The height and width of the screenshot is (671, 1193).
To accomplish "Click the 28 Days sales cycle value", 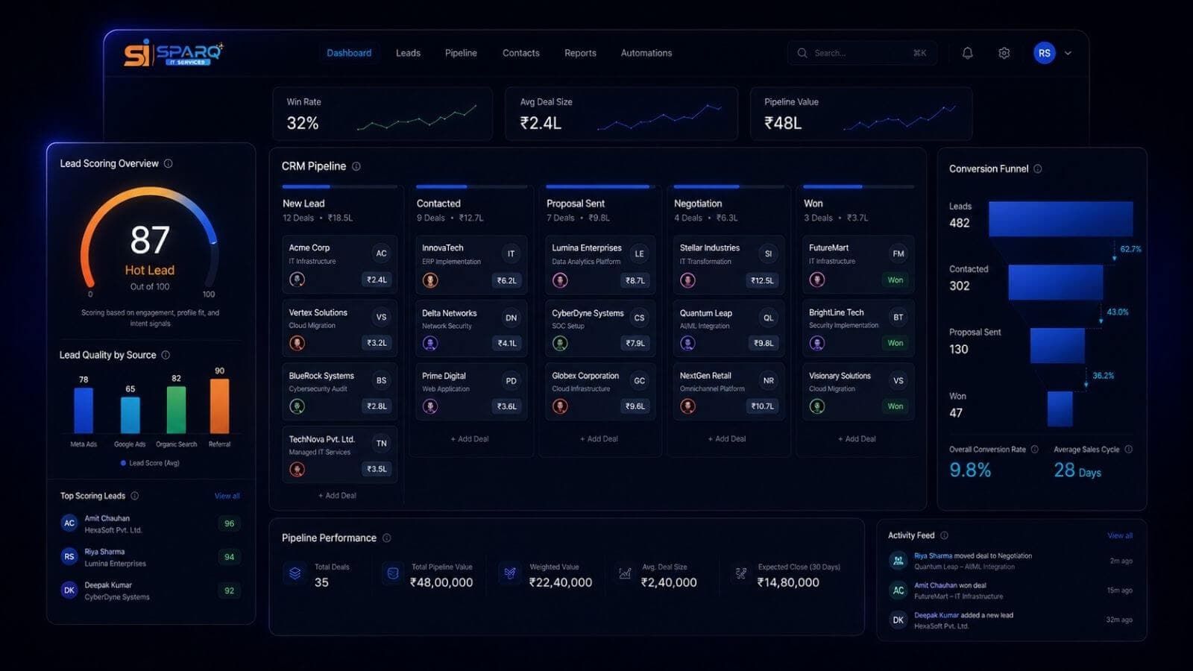I will tap(1077, 470).
